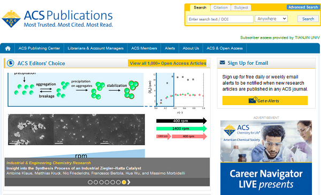View all 1,000+ Open Access Articles
The image size is (321, 195).
pyautogui.click(x=168, y=63)
